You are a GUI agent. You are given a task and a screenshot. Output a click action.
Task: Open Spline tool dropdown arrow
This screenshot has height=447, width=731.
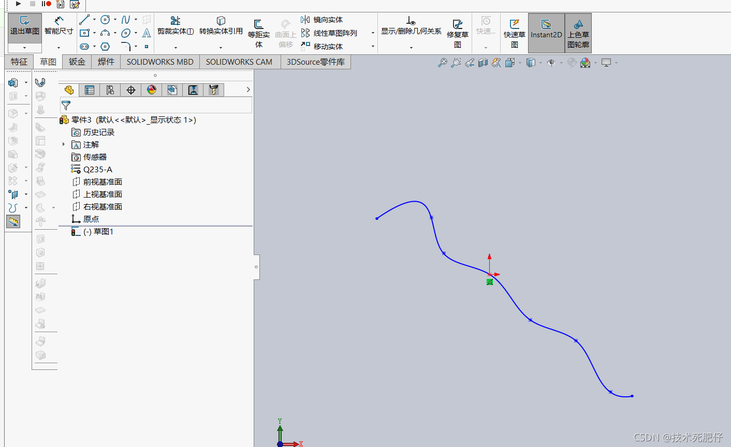(x=136, y=20)
